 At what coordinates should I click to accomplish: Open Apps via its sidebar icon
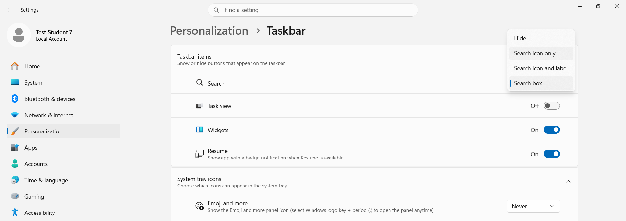pos(15,147)
